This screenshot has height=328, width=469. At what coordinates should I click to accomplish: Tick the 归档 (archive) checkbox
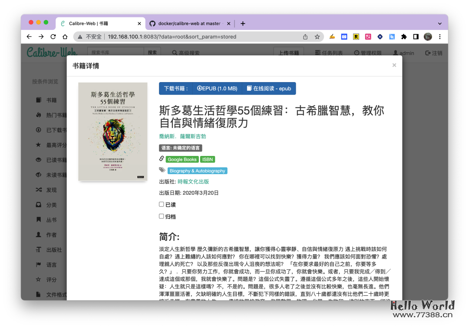(162, 216)
